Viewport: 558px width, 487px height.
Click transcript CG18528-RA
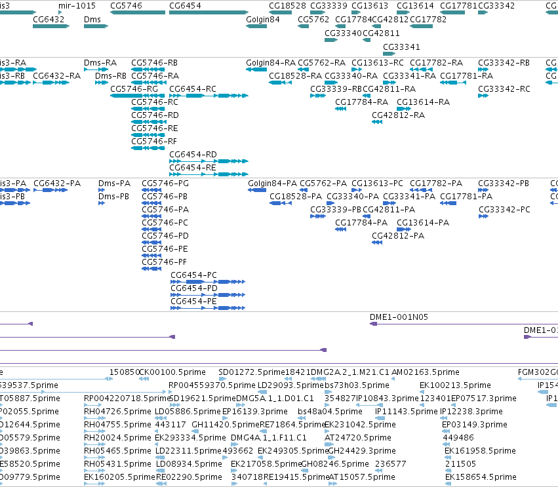tap(281, 83)
